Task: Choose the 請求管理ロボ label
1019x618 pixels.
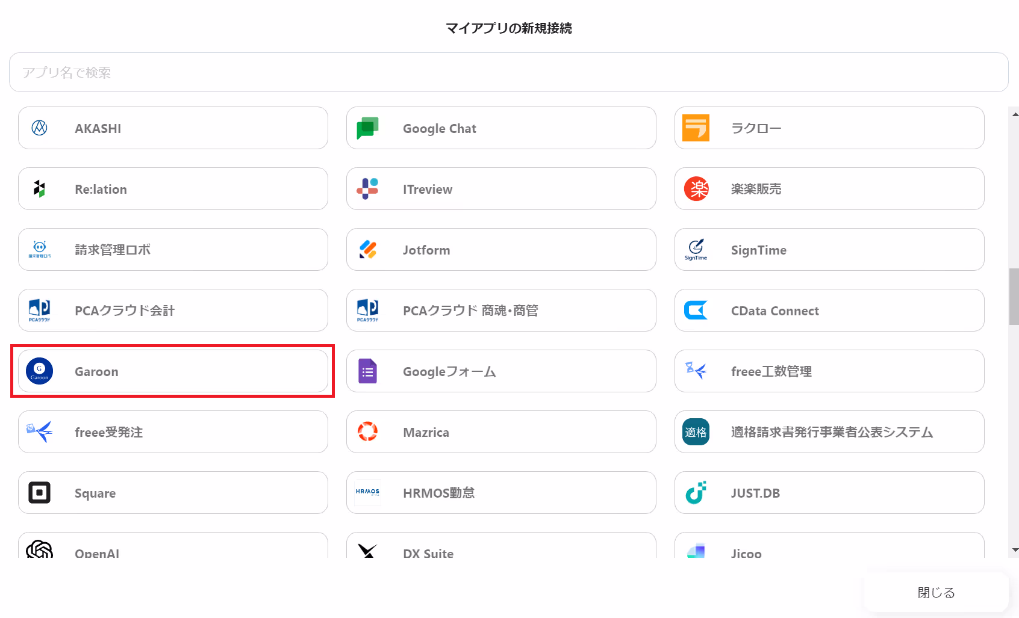Action: (113, 250)
